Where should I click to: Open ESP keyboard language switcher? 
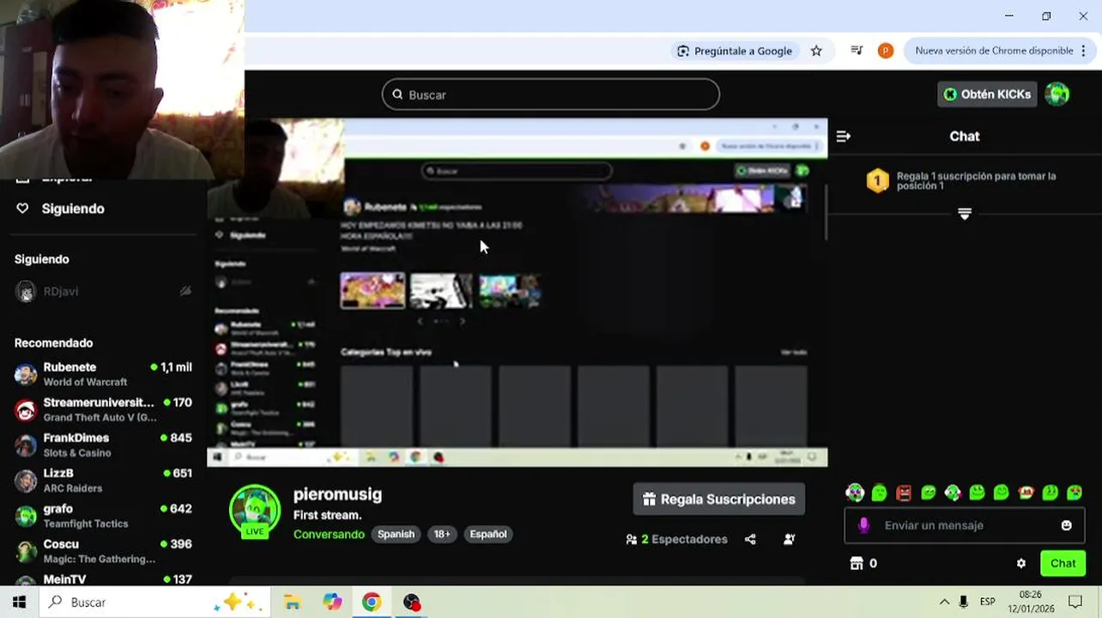988,603
